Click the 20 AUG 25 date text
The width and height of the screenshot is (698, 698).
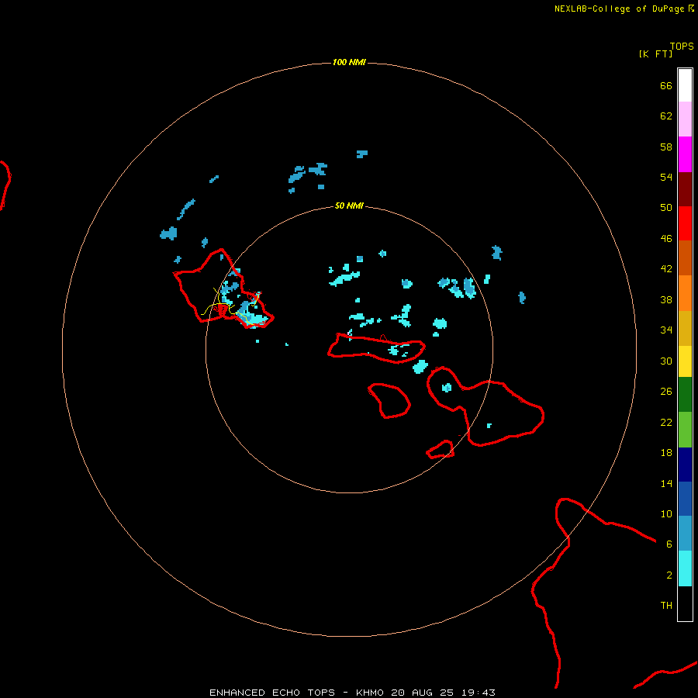coord(423,693)
